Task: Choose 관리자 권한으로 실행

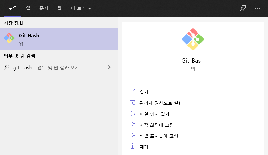Action: pos(161,103)
